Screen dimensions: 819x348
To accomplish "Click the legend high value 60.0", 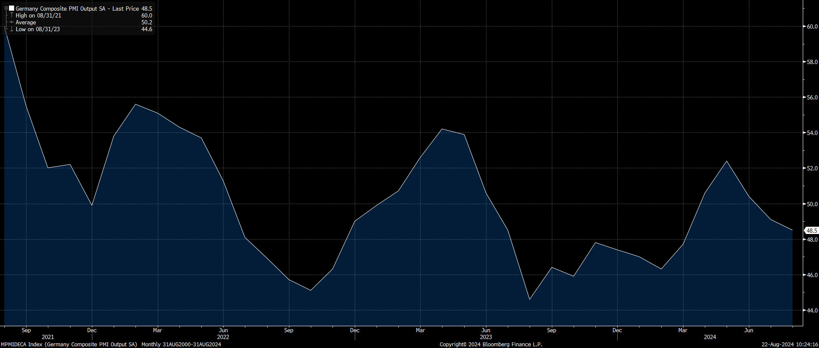I will click(147, 15).
